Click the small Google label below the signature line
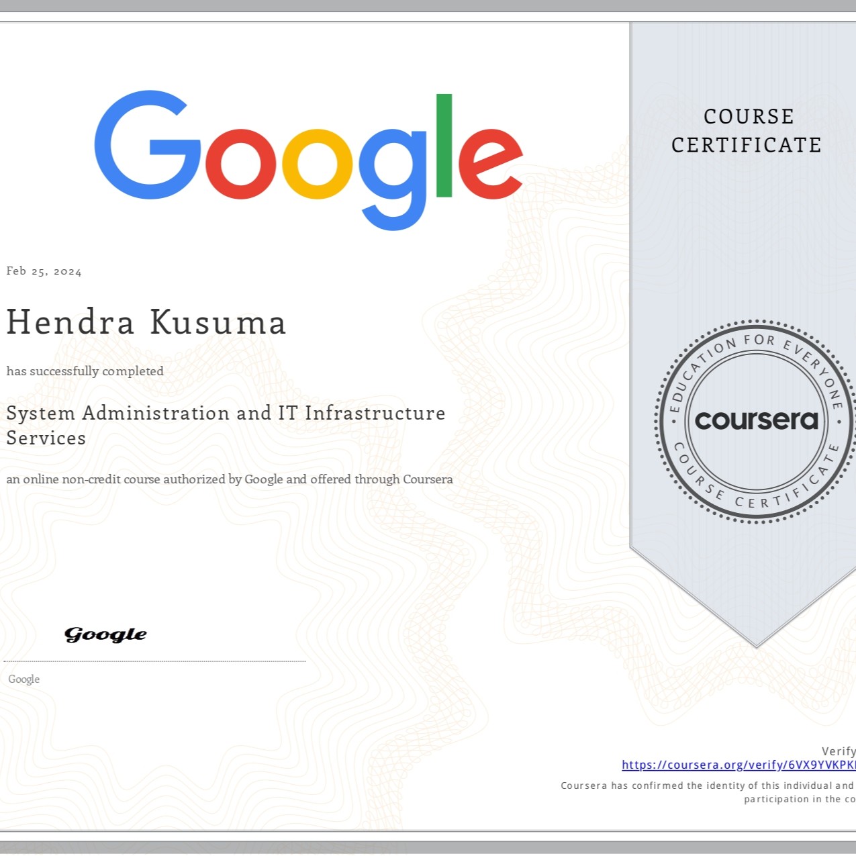The width and height of the screenshot is (856, 856). click(x=24, y=679)
